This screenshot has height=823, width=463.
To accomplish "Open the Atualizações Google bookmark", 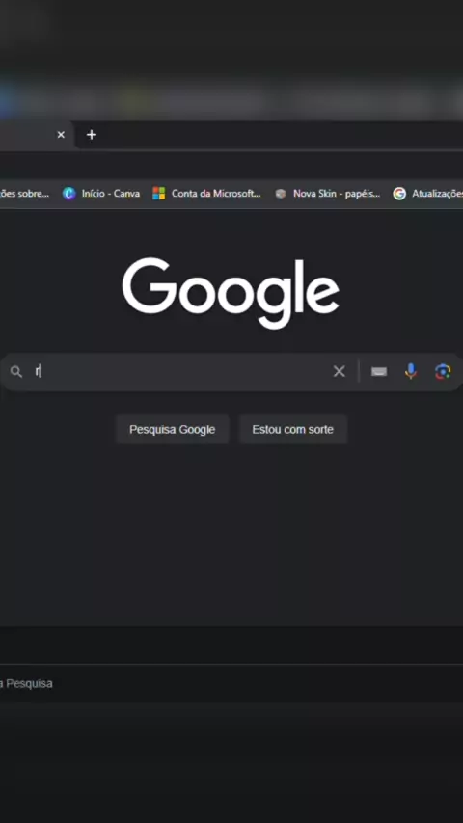I will 428,194.
